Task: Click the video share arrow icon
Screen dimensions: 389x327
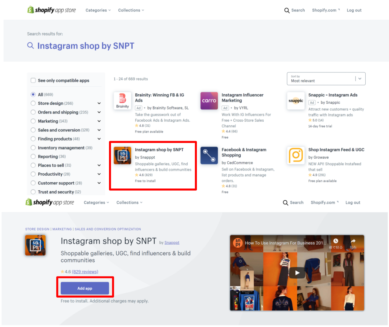Action: (x=353, y=241)
